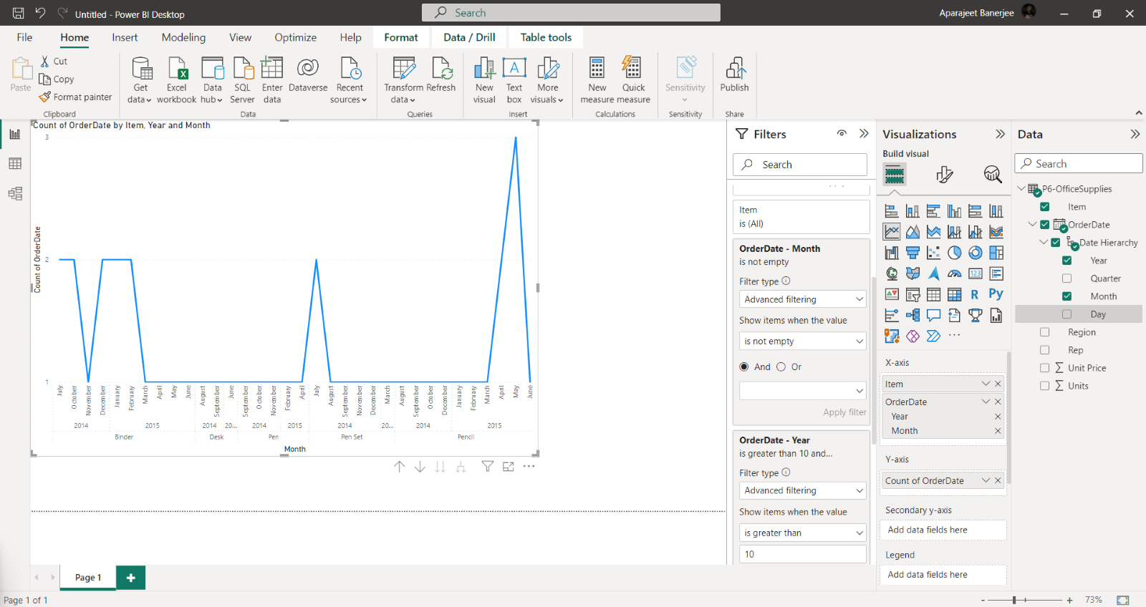Collapse the Filters pane with chevrons
The width and height of the screenshot is (1146, 607).
[864, 134]
